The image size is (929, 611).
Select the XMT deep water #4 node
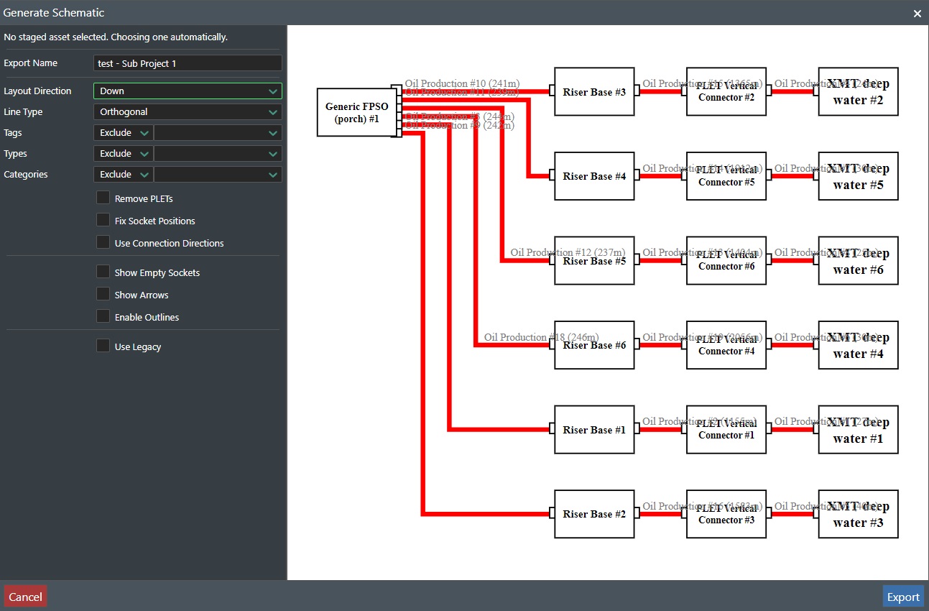[x=859, y=345]
